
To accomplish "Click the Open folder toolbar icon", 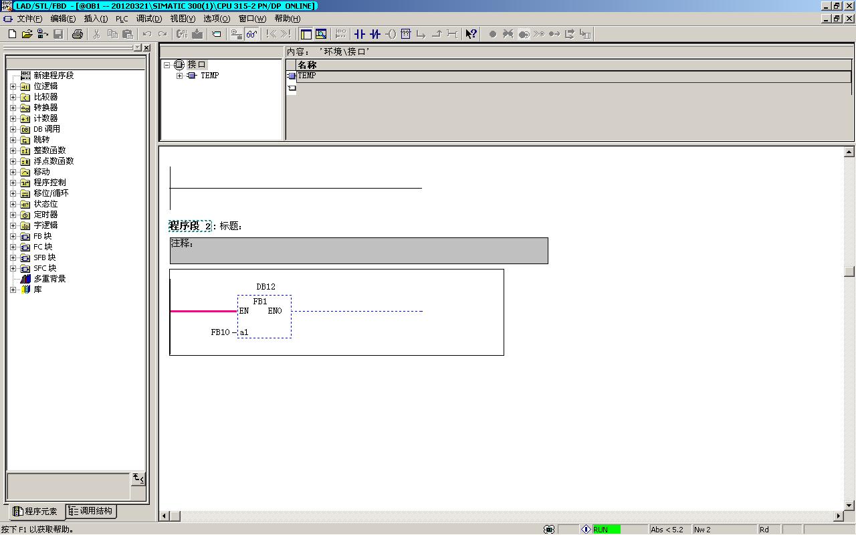I will [x=27, y=34].
